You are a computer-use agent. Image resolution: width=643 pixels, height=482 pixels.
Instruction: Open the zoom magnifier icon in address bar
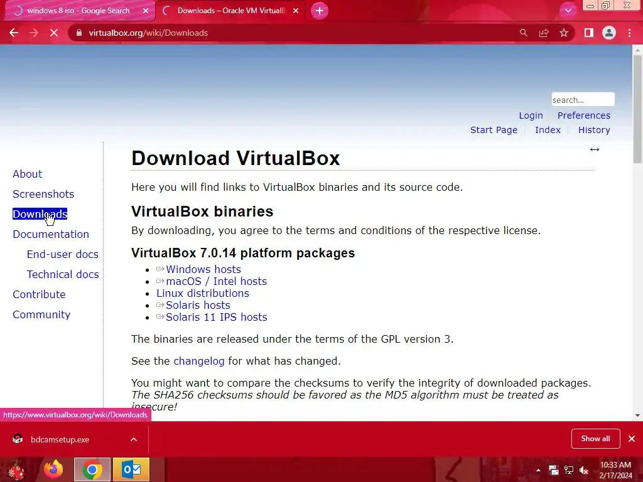pos(523,33)
